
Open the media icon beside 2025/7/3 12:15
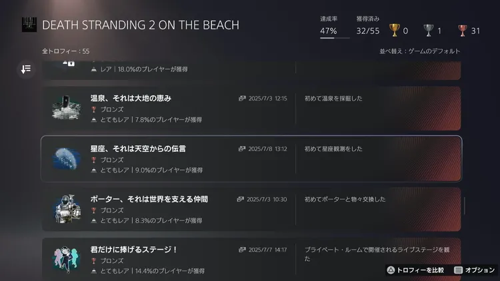click(x=242, y=99)
